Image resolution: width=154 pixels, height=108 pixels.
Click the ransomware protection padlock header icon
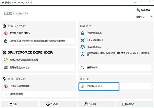click(4, 26)
